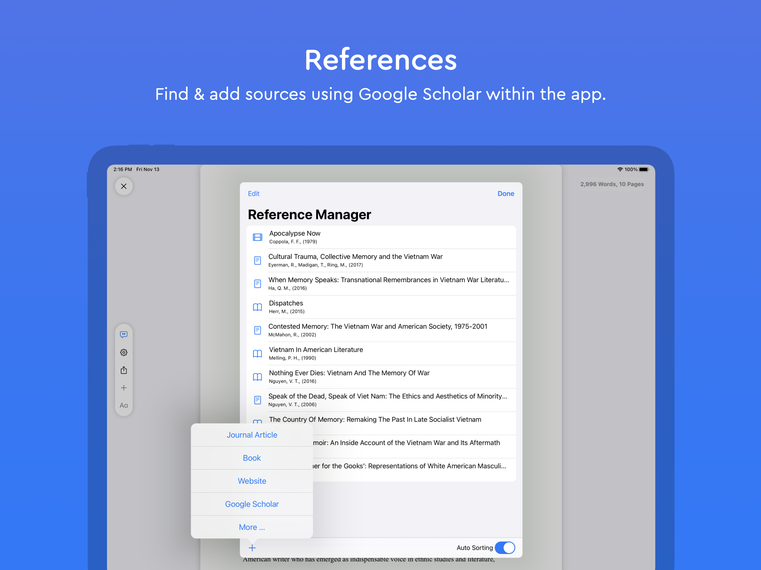Disable the Auto Sorting switch

(x=504, y=548)
